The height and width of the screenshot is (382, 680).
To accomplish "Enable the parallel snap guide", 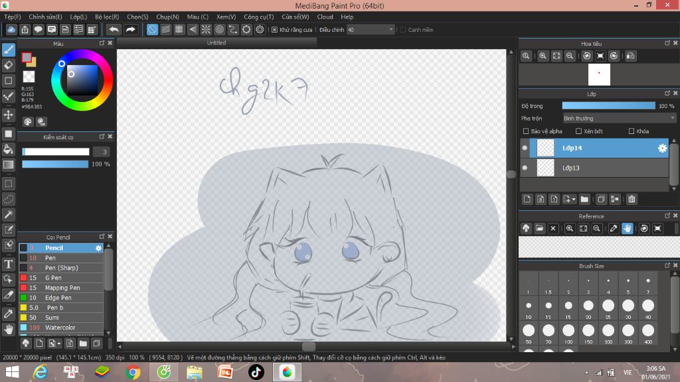I will pos(165,29).
